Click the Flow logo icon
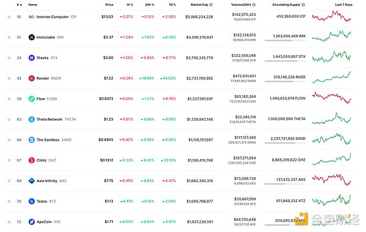Viewport: 366px width, 232px height. coord(32,99)
